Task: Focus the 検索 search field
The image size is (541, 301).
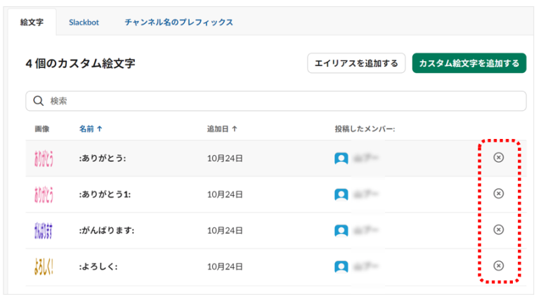Action: click(281, 101)
